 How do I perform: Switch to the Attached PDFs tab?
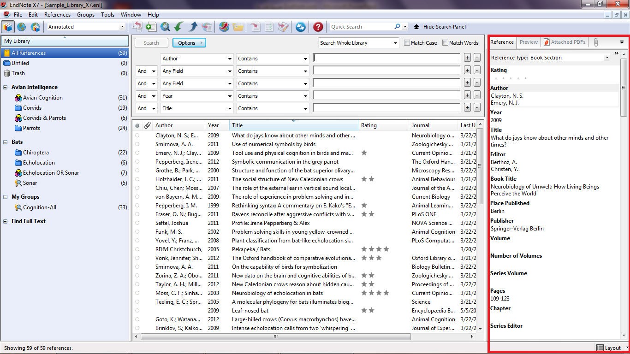point(564,42)
